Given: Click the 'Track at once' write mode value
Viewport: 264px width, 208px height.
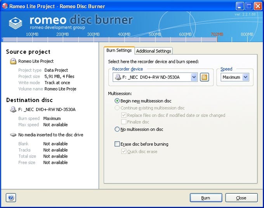Looking at the screenshot, I should click(57, 83).
